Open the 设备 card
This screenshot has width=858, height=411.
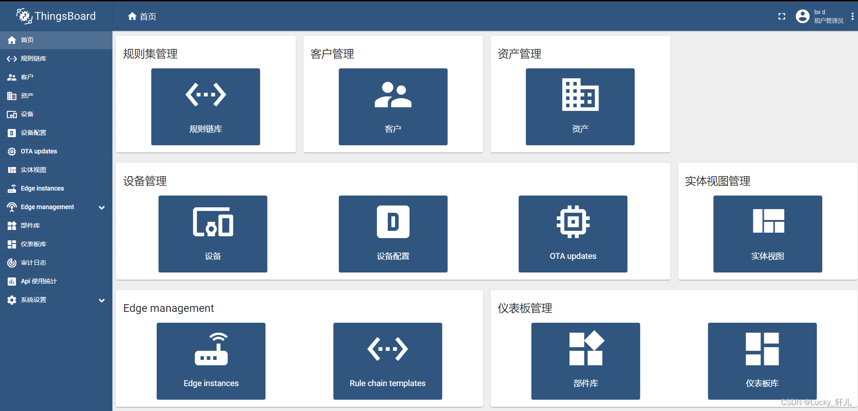pyautogui.click(x=213, y=234)
